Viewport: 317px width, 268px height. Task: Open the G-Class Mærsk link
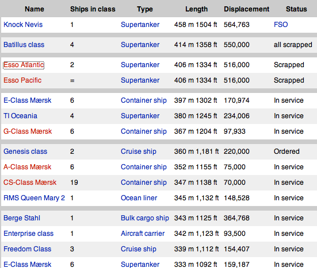pyautogui.click(x=28, y=131)
